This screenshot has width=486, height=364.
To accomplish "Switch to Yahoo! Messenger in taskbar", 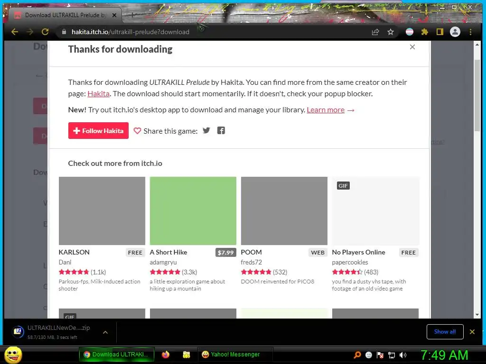I will click(x=235, y=355).
